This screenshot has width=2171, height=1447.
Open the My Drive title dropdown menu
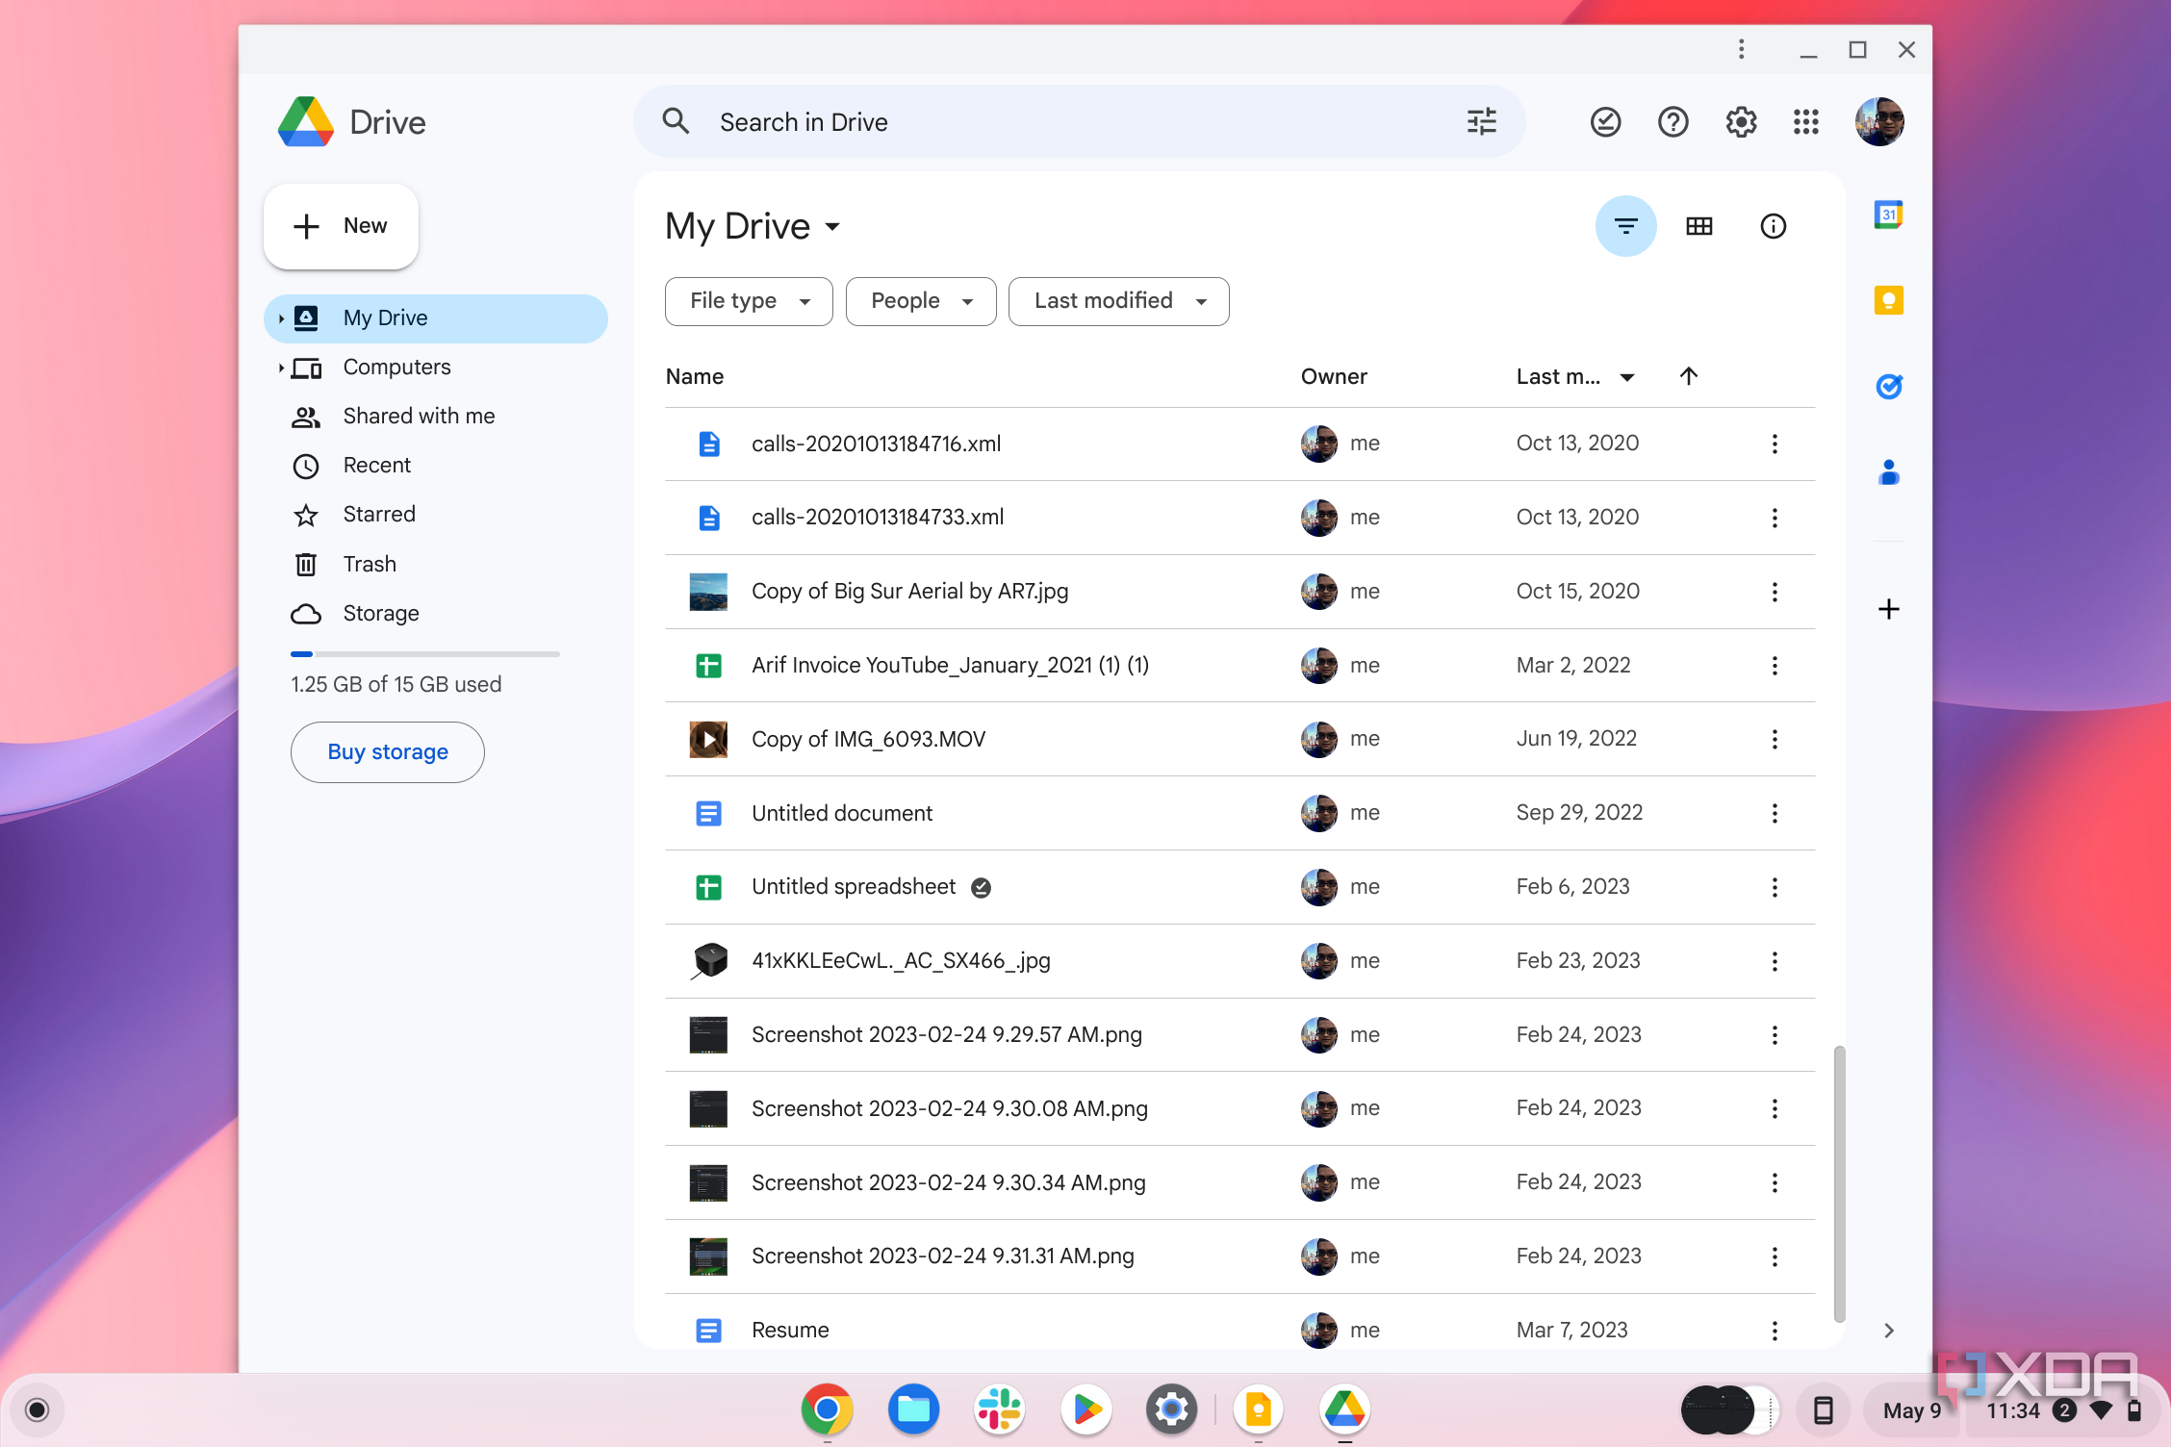(x=833, y=227)
